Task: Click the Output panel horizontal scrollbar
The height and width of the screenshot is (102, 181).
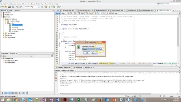Action: 106,93
